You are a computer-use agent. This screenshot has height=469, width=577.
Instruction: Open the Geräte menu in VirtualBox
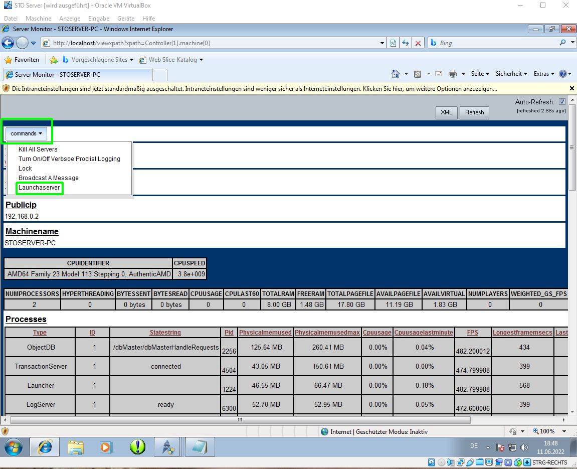pos(126,19)
